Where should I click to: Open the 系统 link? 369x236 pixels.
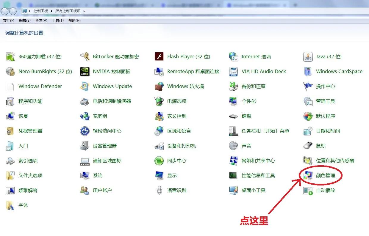point(98,175)
